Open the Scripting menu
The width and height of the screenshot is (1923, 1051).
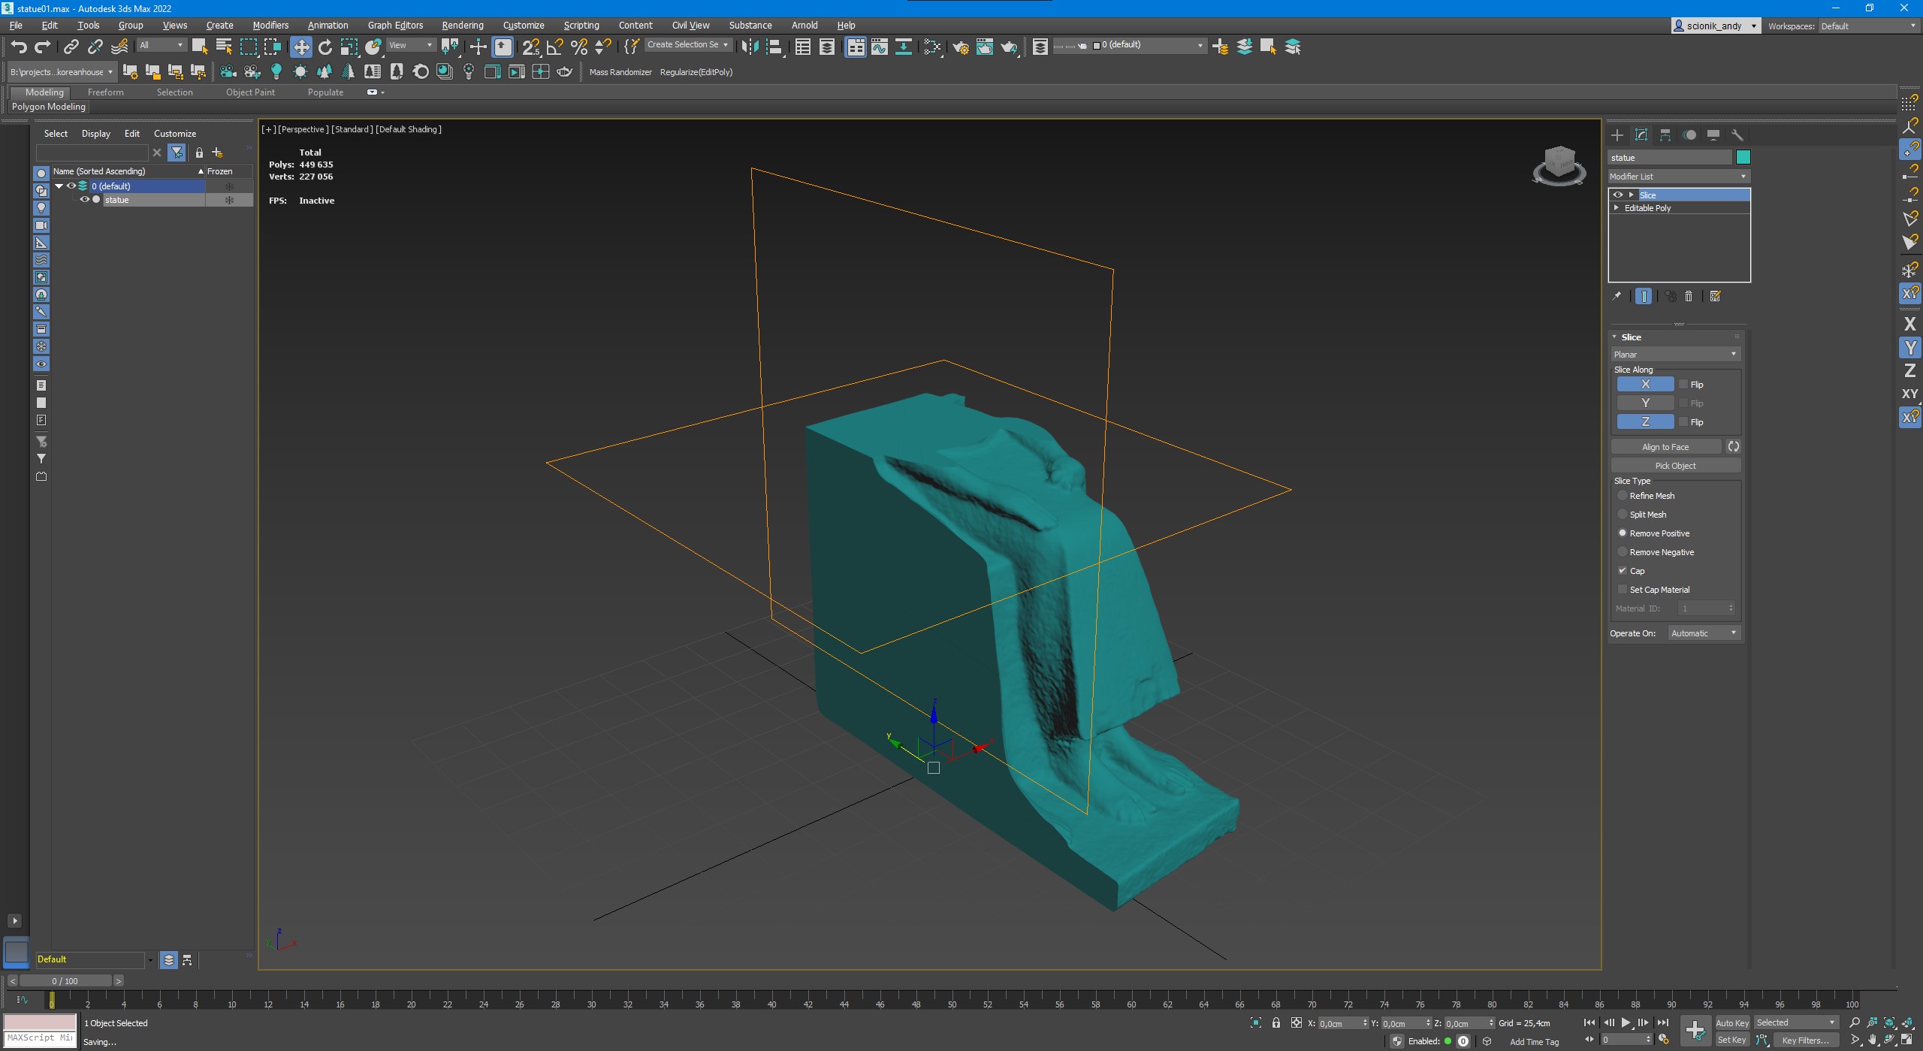(x=581, y=25)
